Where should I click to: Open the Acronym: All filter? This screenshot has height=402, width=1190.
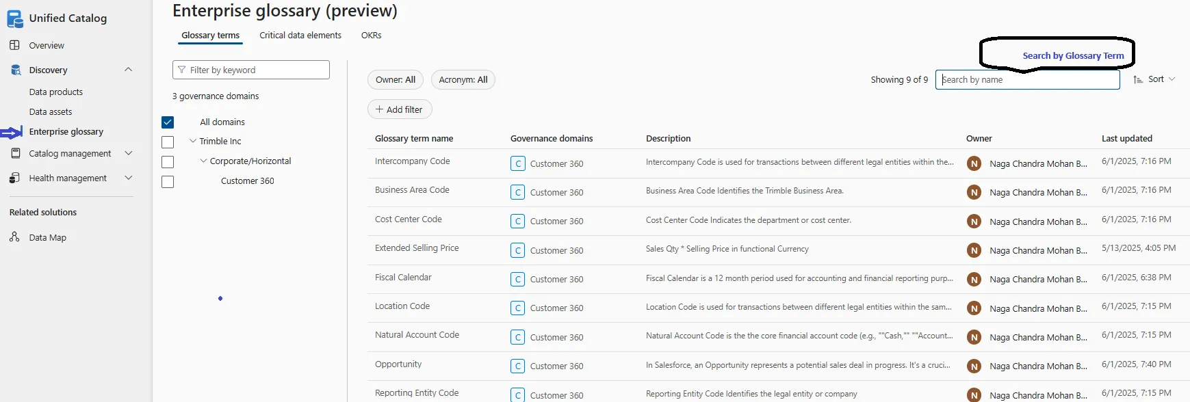point(463,80)
